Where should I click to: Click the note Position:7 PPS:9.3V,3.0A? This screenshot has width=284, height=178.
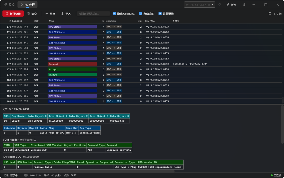190,64
